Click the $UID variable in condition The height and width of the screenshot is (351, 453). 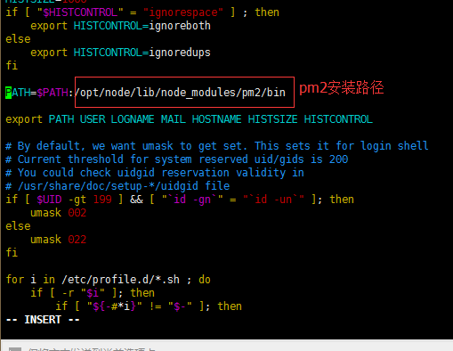click(49, 200)
